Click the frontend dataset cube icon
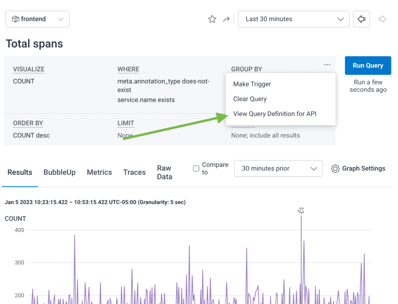The width and height of the screenshot is (398, 304). (16, 19)
